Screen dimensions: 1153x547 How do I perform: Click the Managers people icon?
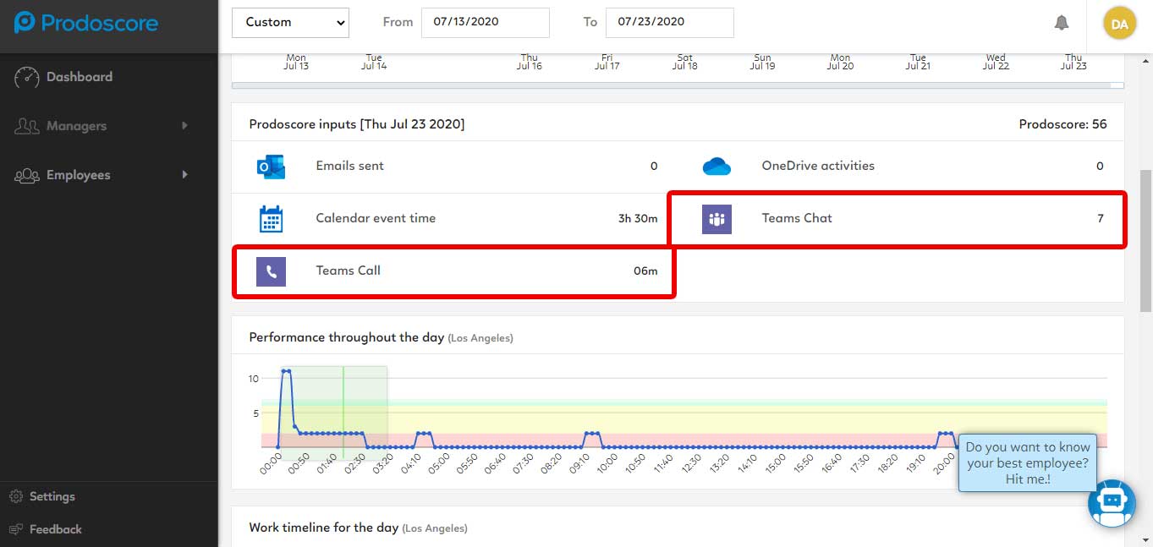point(27,126)
